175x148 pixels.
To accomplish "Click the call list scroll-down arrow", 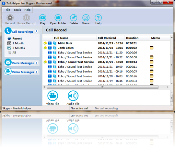I will 172,83.
